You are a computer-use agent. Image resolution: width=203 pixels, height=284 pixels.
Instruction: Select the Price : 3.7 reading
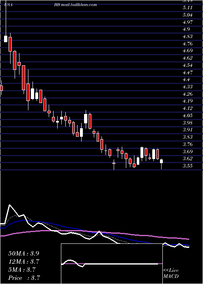click(24, 278)
